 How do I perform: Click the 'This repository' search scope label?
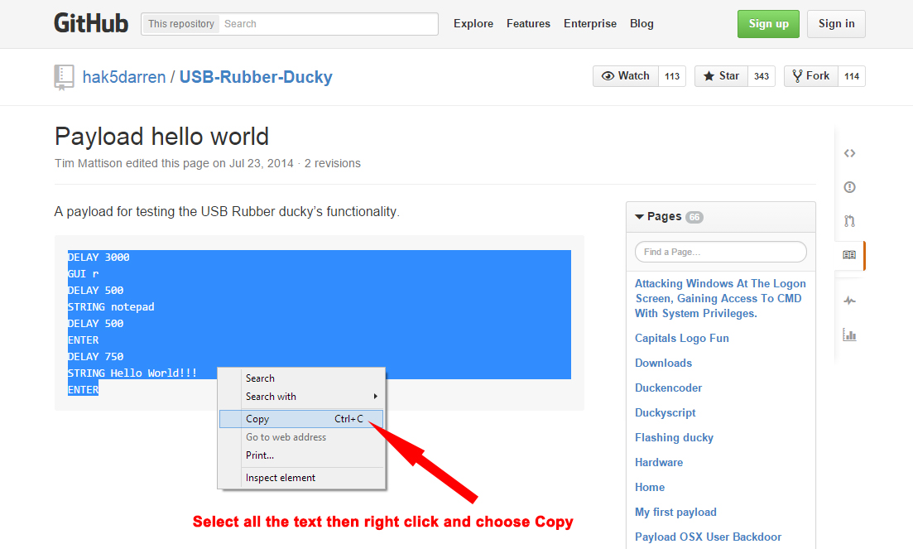pos(181,24)
